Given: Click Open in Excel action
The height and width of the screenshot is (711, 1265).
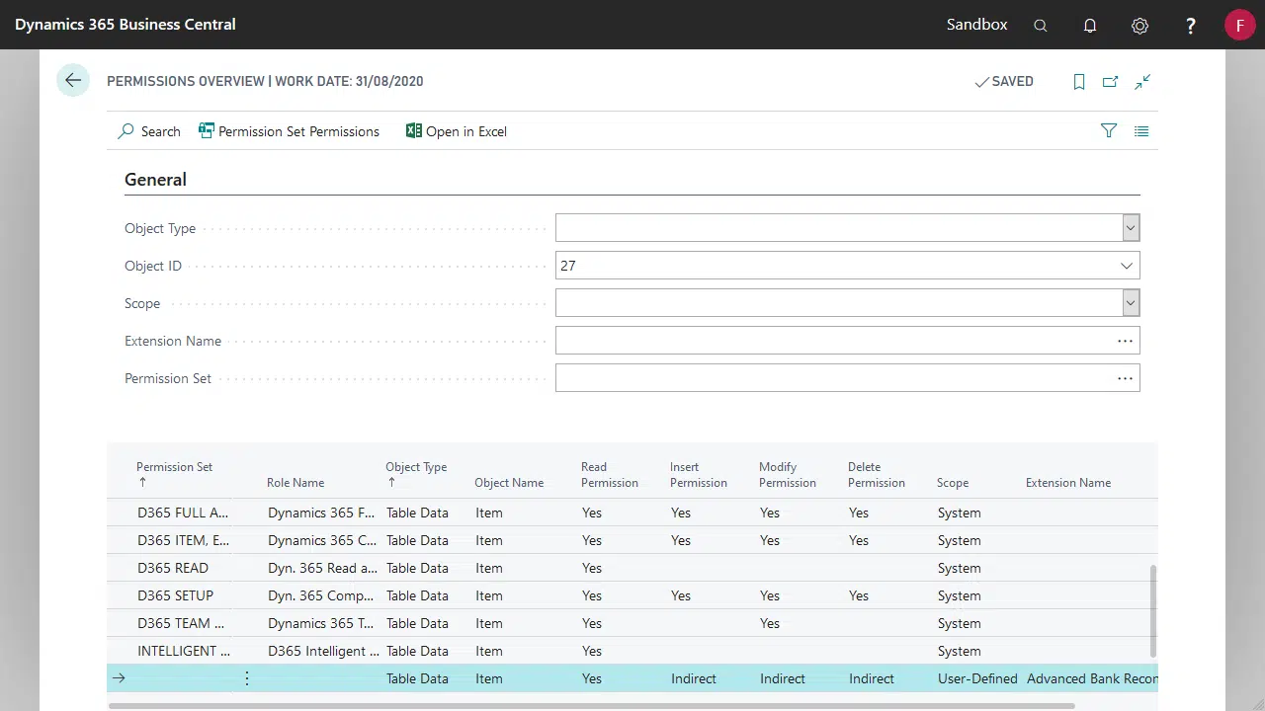Looking at the screenshot, I should [x=456, y=131].
